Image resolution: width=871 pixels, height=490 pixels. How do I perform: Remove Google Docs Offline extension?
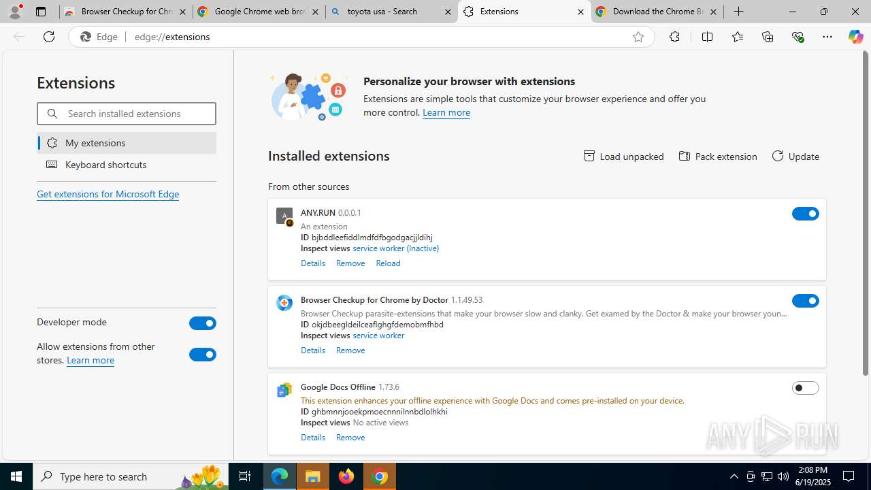[350, 438]
